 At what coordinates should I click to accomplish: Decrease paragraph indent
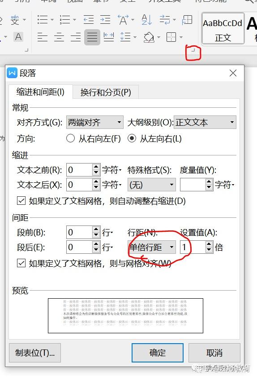pos(88,20)
